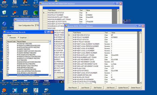Click the up arrow of the Cobra records list scrollbar
Viewport: 157px width, 95px height.
tap(50, 41)
